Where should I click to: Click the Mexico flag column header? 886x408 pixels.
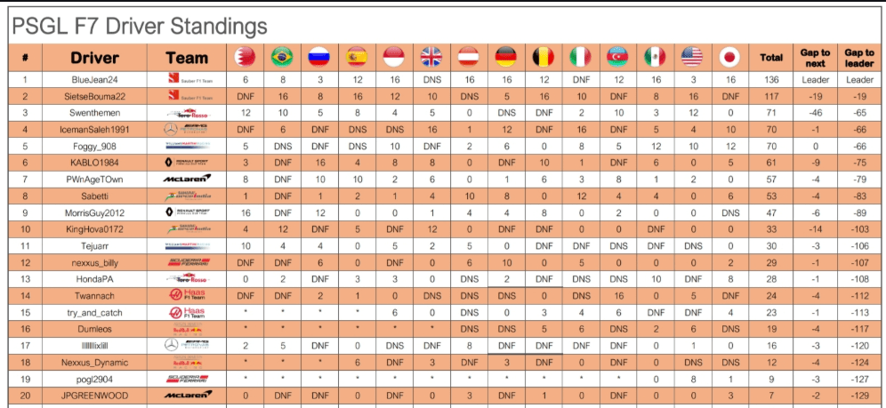pos(655,57)
